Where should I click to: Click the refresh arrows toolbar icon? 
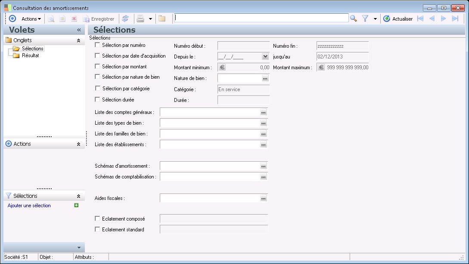pyautogui.click(x=125, y=18)
